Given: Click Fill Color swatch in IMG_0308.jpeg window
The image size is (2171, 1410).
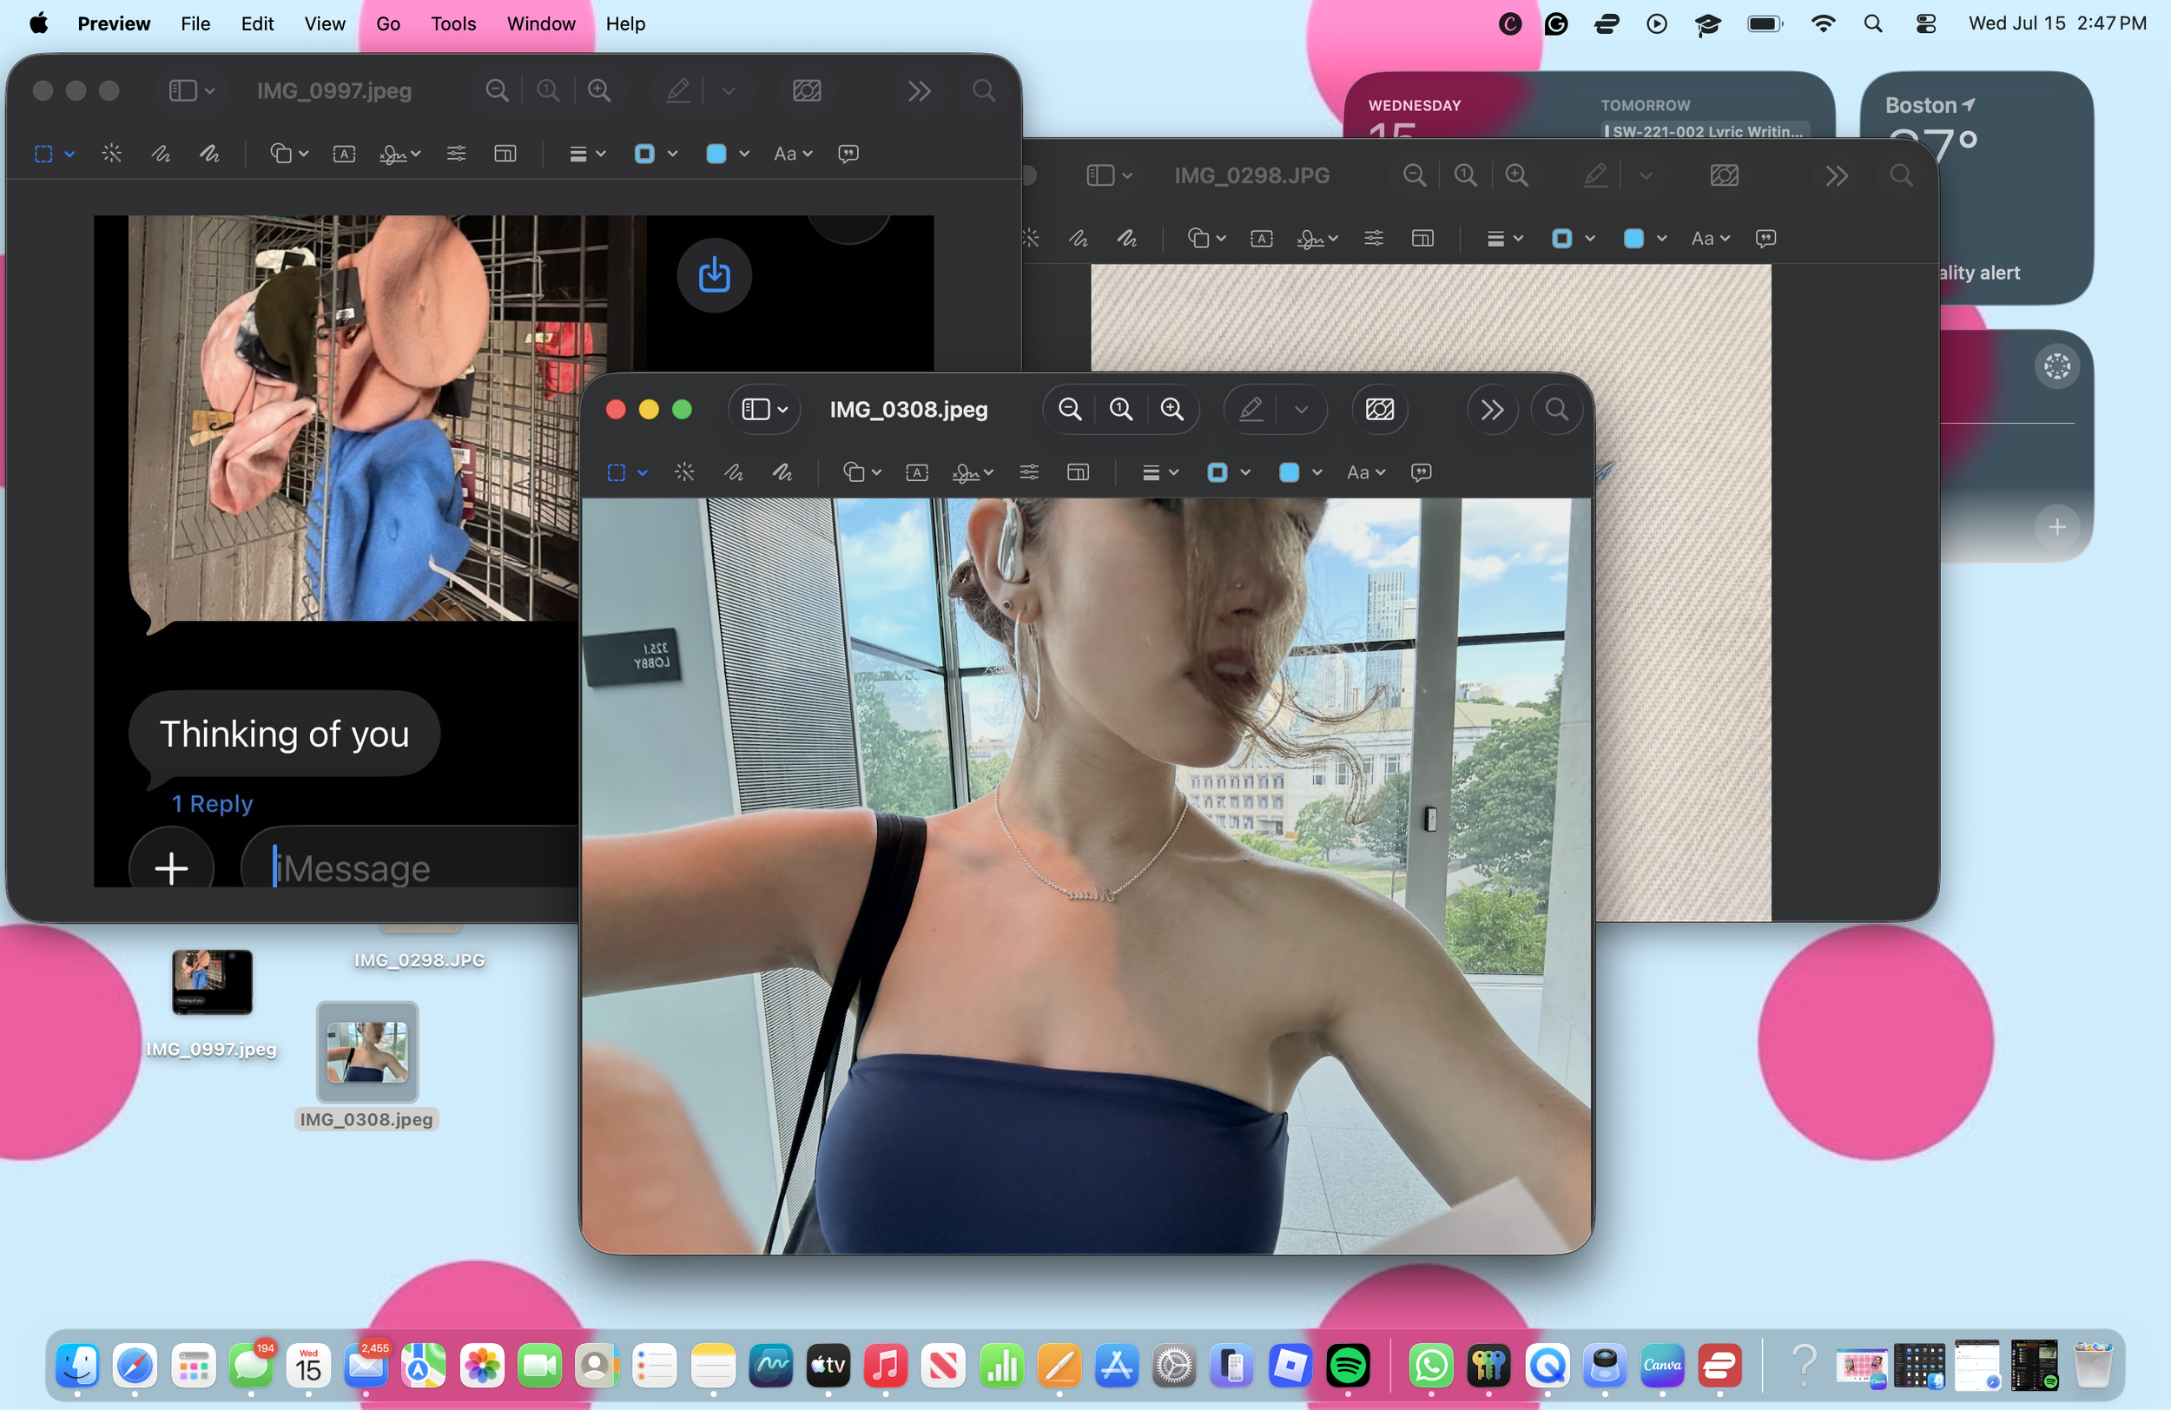Looking at the screenshot, I should click(1289, 472).
